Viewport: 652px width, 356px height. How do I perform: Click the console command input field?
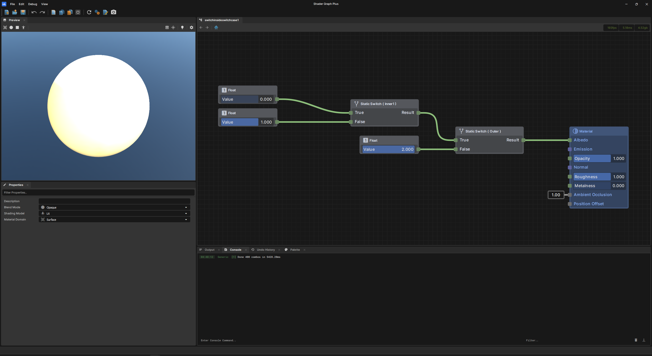click(362, 340)
